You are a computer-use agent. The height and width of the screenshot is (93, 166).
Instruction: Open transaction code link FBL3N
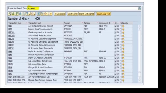(11, 64)
